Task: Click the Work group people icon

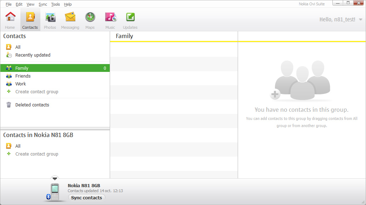Action: pos(9,84)
